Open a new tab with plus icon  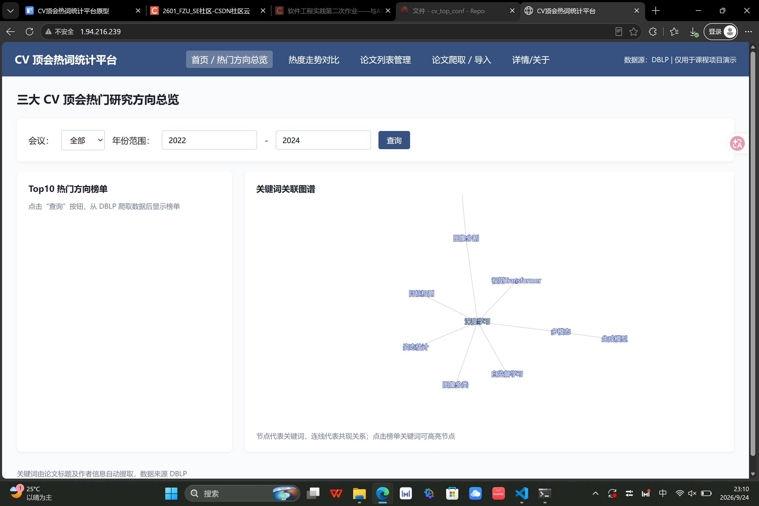pos(655,11)
